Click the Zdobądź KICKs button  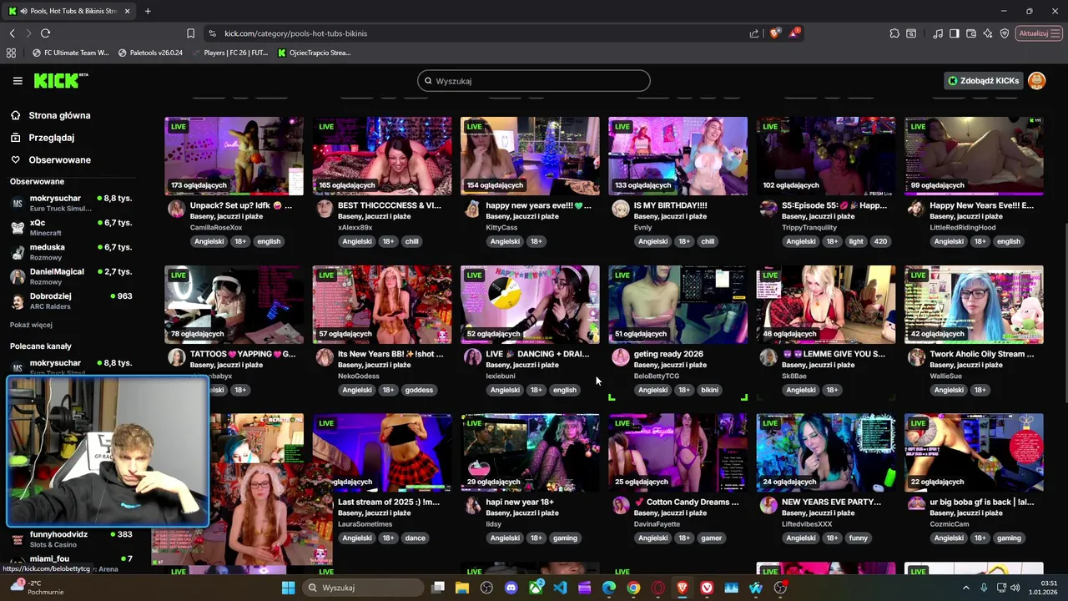(984, 81)
